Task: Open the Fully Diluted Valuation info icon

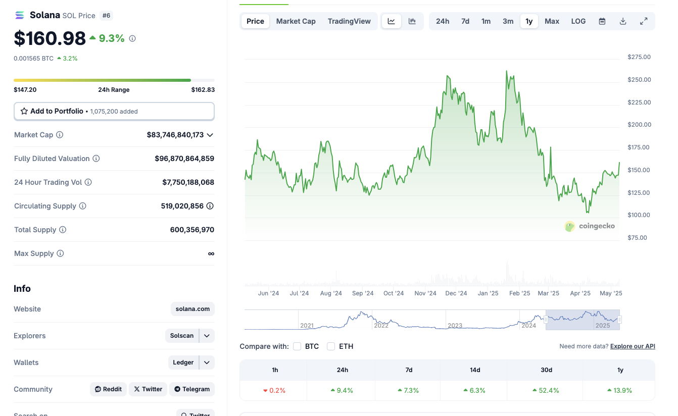Action: click(x=96, y=159)
